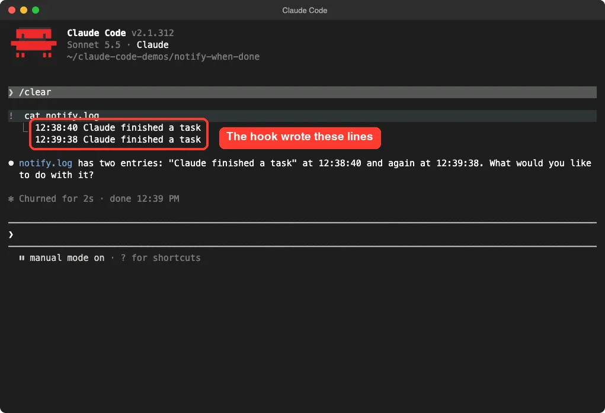This screenshot has width=605, height=413.
Task: Click the green maximize window button
Action: pos(36,10)
